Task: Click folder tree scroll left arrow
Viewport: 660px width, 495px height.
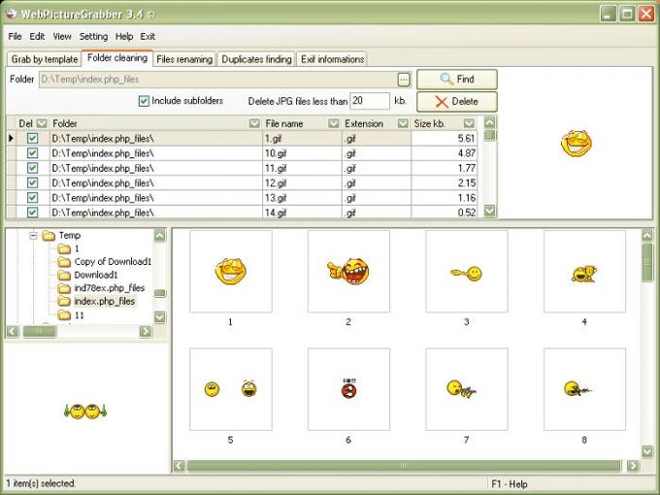Action: tap(13, 331)
